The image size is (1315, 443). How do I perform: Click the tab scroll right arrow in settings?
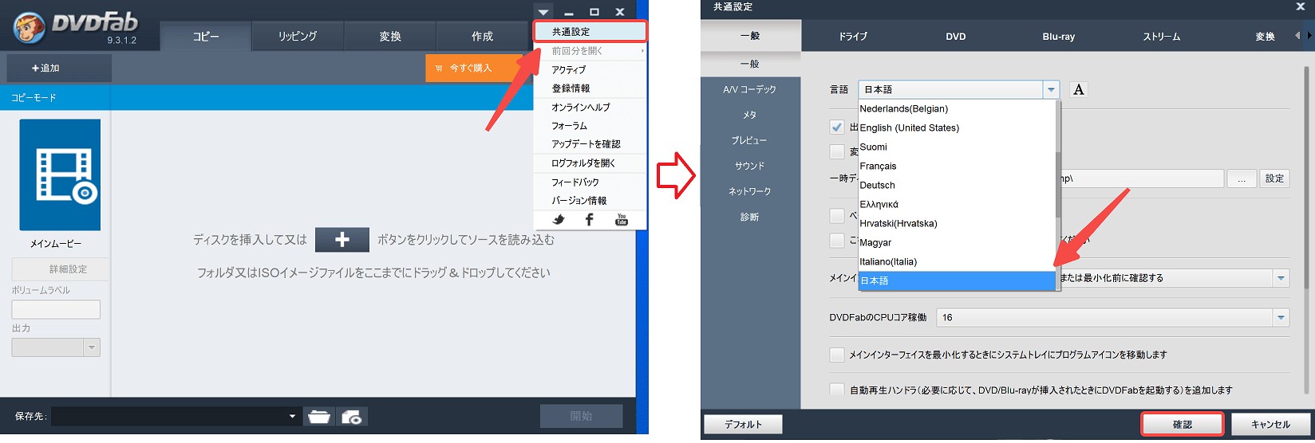1308,36
